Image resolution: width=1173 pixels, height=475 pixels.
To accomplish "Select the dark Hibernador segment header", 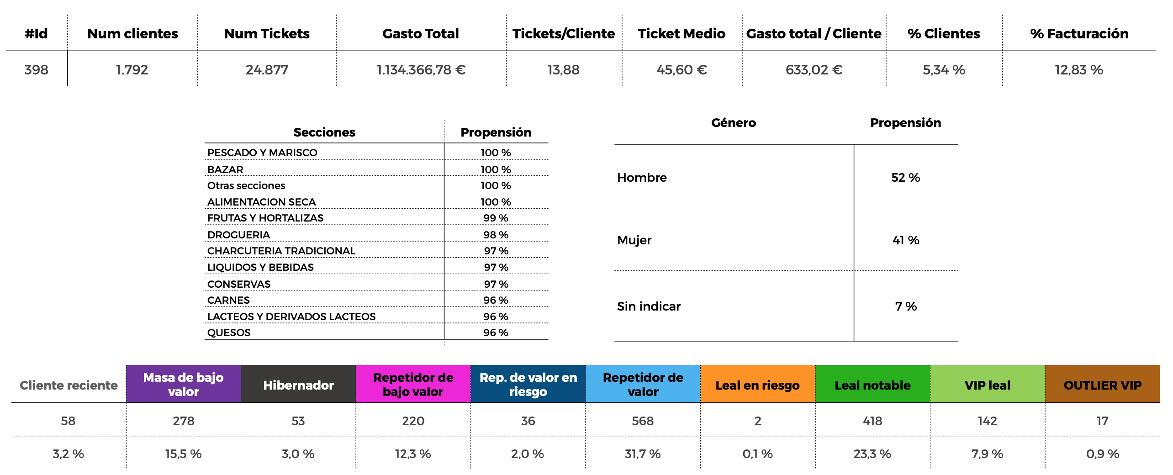I will tap(298, 385).
